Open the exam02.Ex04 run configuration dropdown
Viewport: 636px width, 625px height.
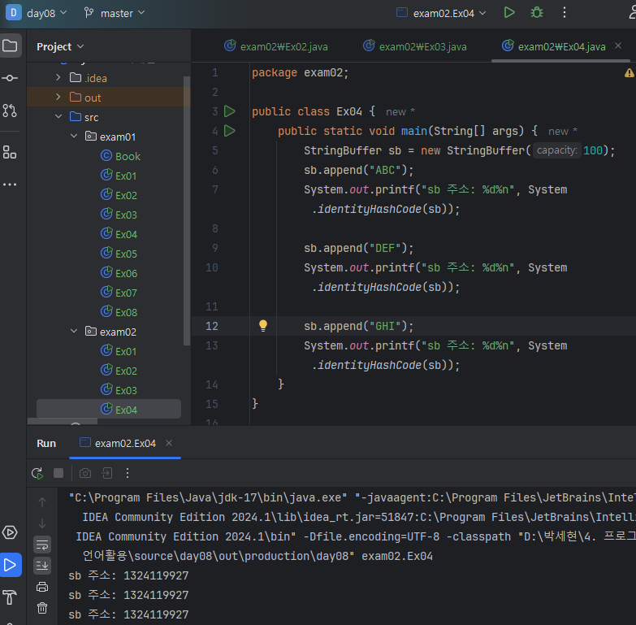441,13
